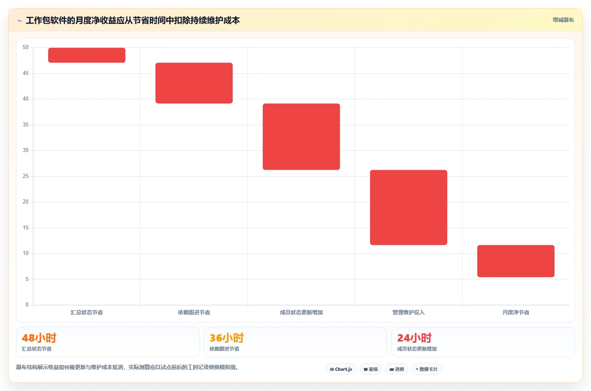Click the 成员状态更新增加 x-axis label

301,312
